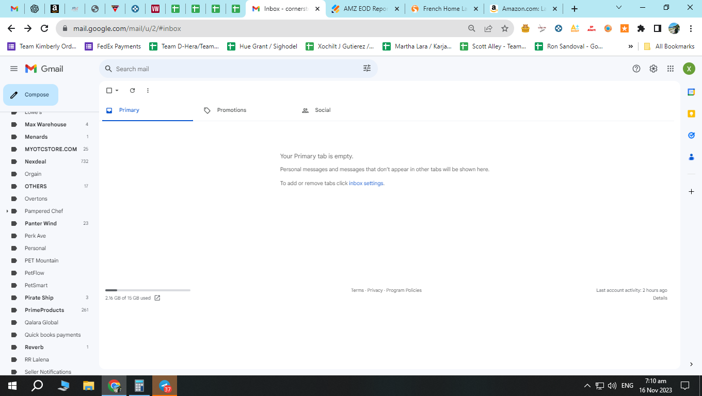Open the Panter Wind label
The image size is (702, 396).
coord(41,223)
